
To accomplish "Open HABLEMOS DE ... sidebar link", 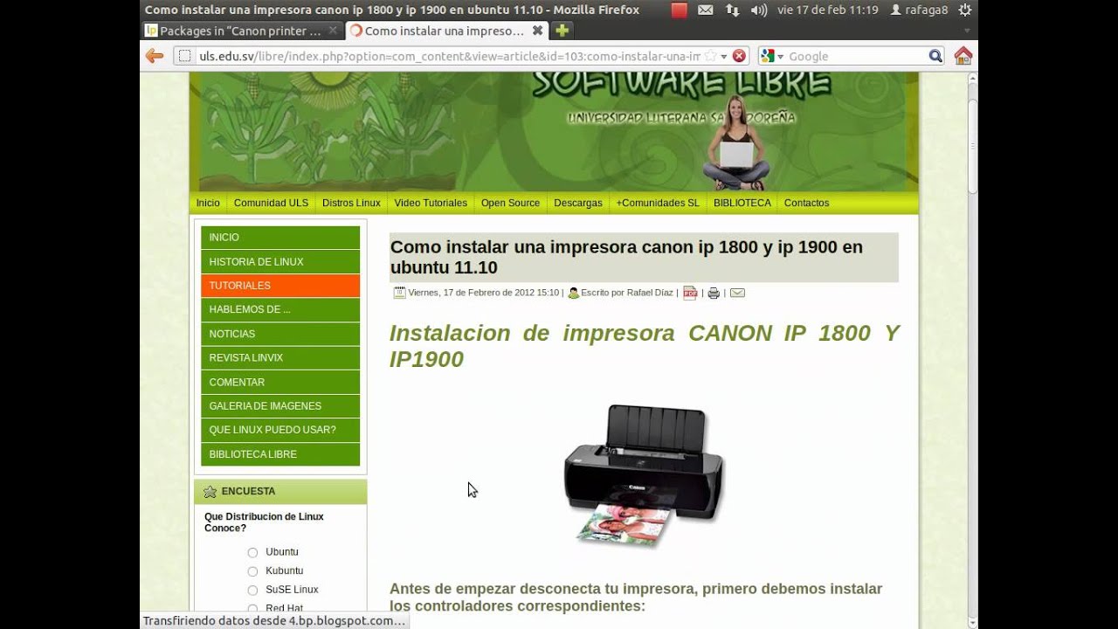I will coord(280,309).
